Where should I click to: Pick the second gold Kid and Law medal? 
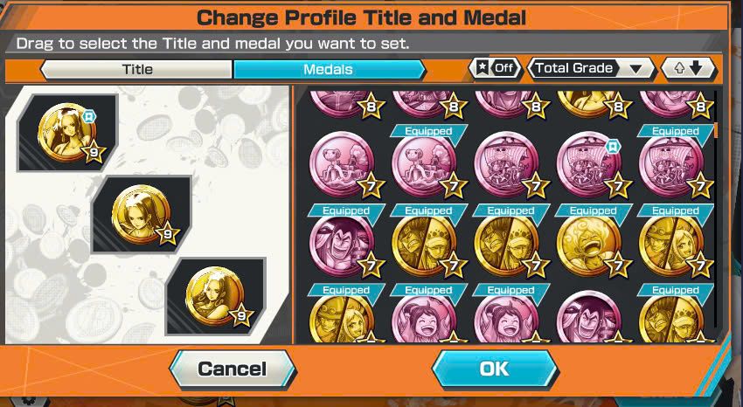pyautogui.click(x=506, y=245)
